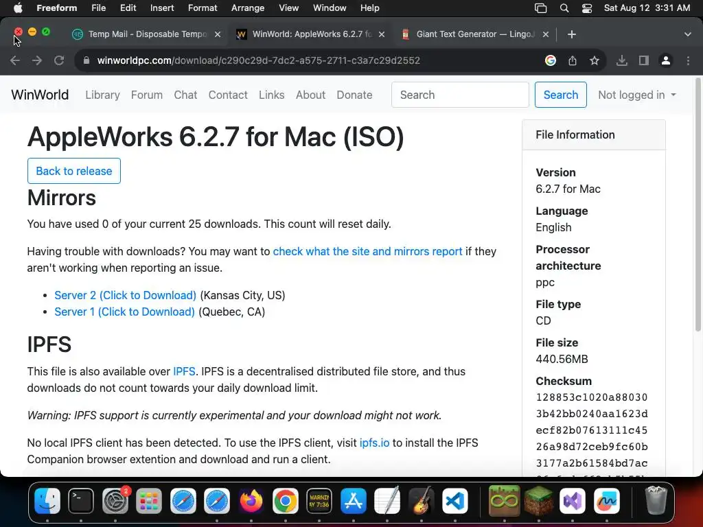Expand the Not logged in dropdown
The width and height of the screenshot is (703, 527).
(637, 95)
